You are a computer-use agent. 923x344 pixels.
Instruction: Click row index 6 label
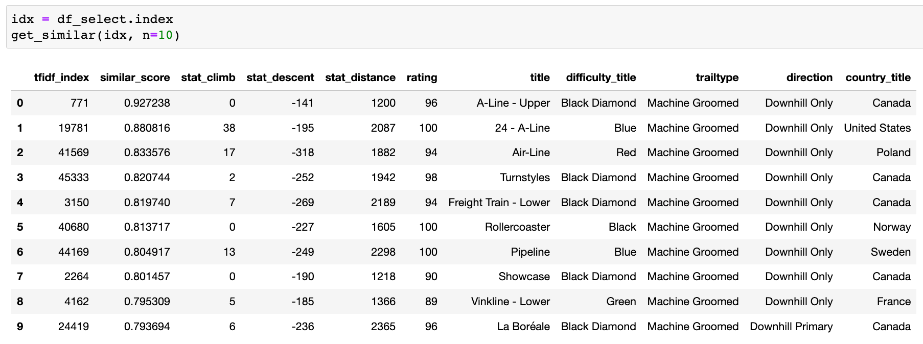pyautogui.click(x=20, y=252)
